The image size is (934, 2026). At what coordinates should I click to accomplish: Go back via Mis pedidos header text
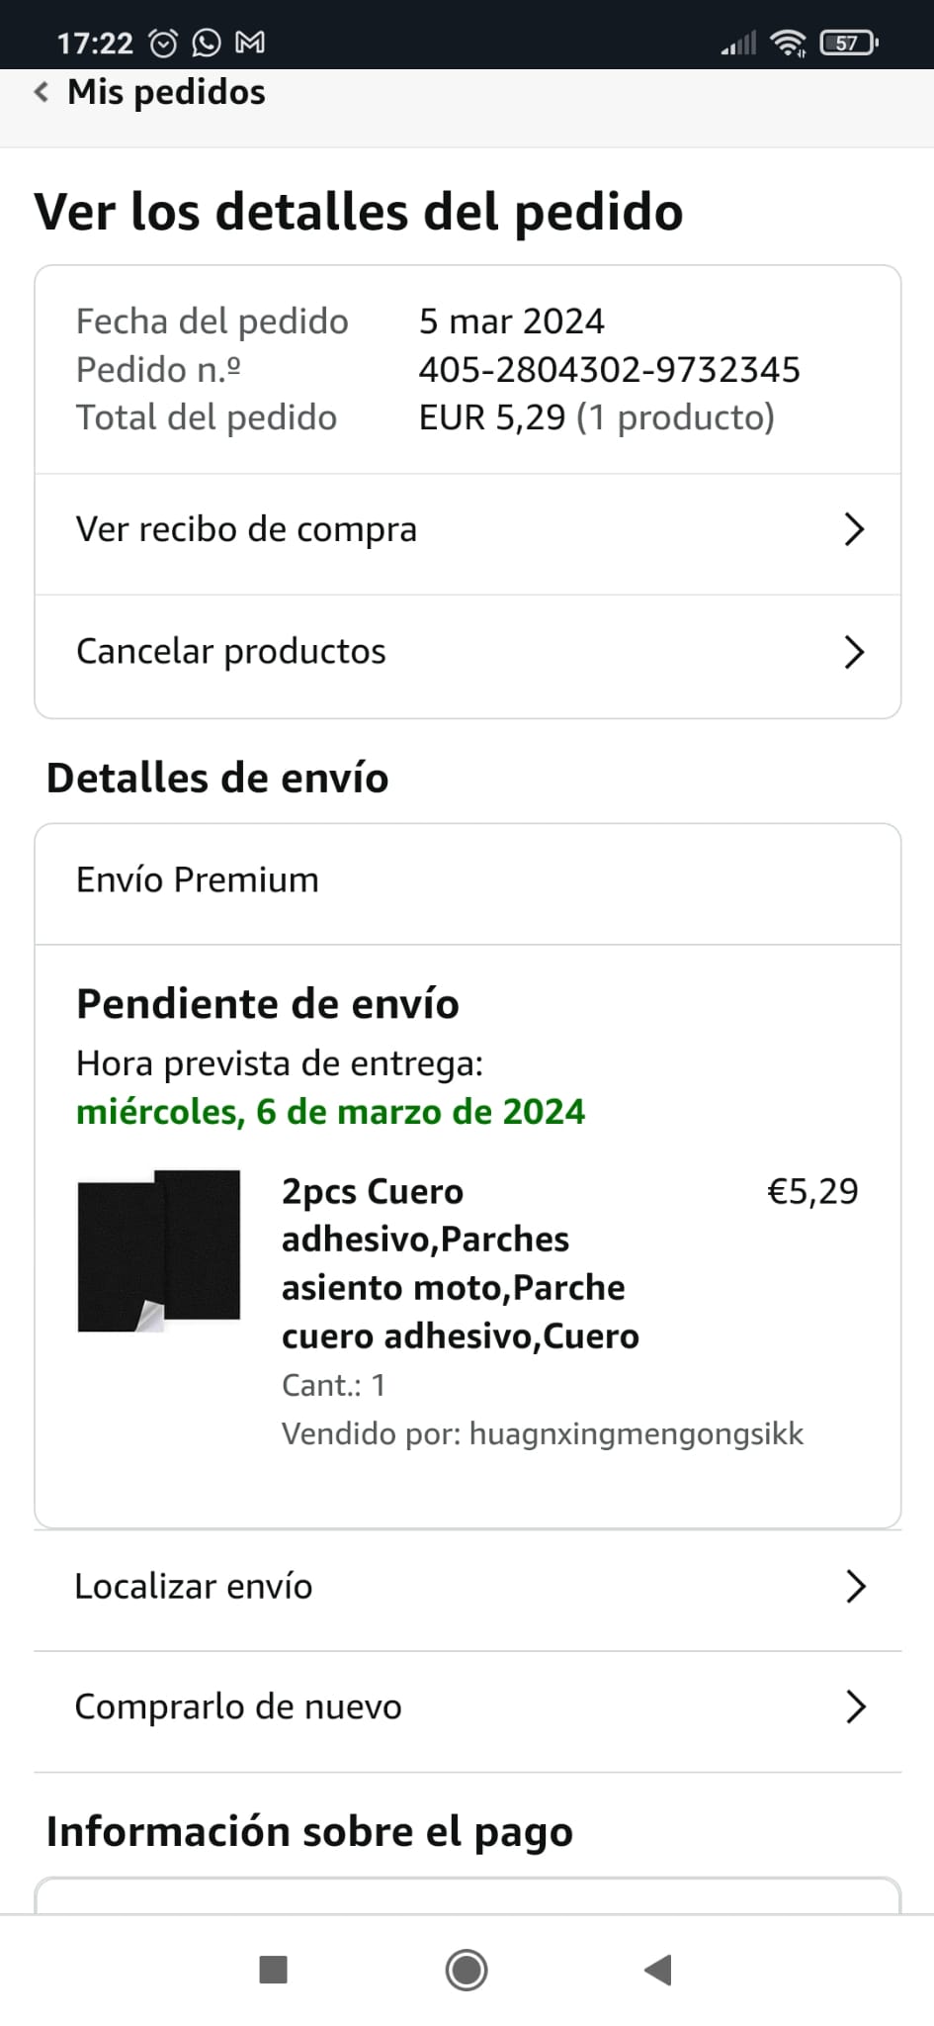[x=166, y=93]
